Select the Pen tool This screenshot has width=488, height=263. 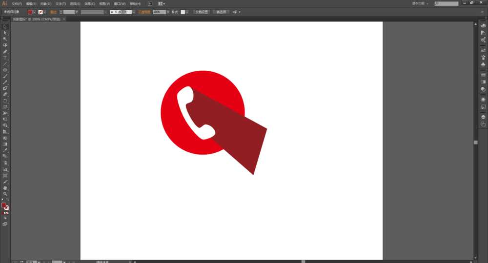(x=5, y=51)
